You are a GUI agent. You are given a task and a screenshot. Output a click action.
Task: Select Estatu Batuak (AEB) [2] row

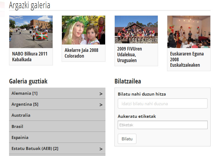pos(57,148)
